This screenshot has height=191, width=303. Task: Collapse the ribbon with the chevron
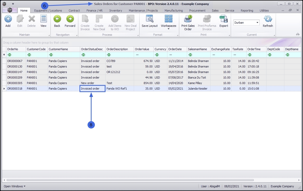coord(298,34)
